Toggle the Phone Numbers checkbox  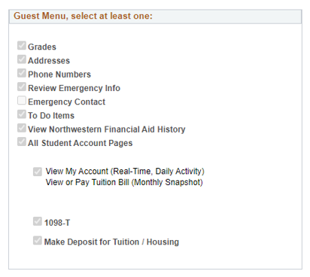coord(22,73)
